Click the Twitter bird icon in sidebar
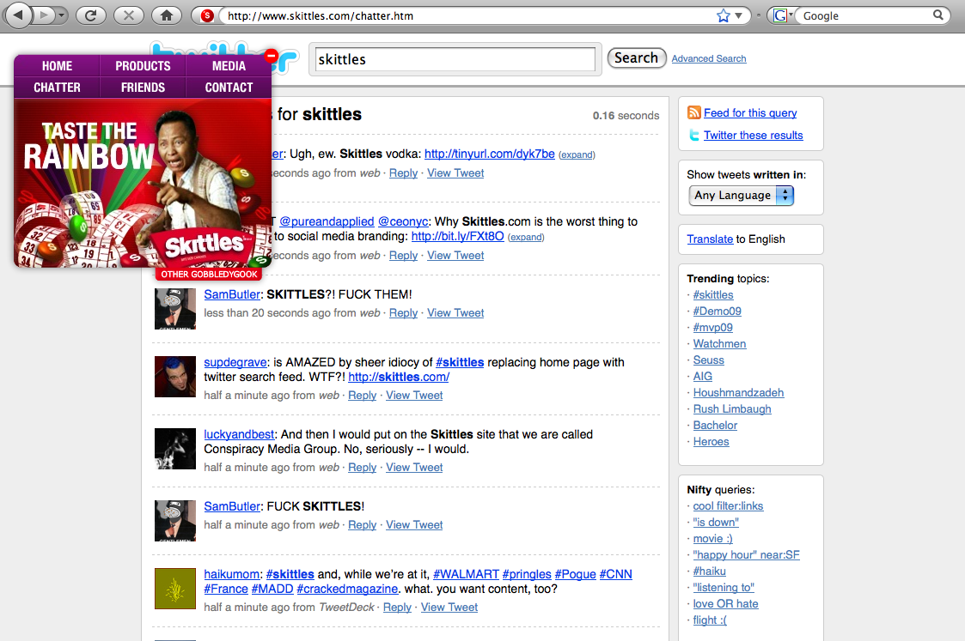 point(694,136)
